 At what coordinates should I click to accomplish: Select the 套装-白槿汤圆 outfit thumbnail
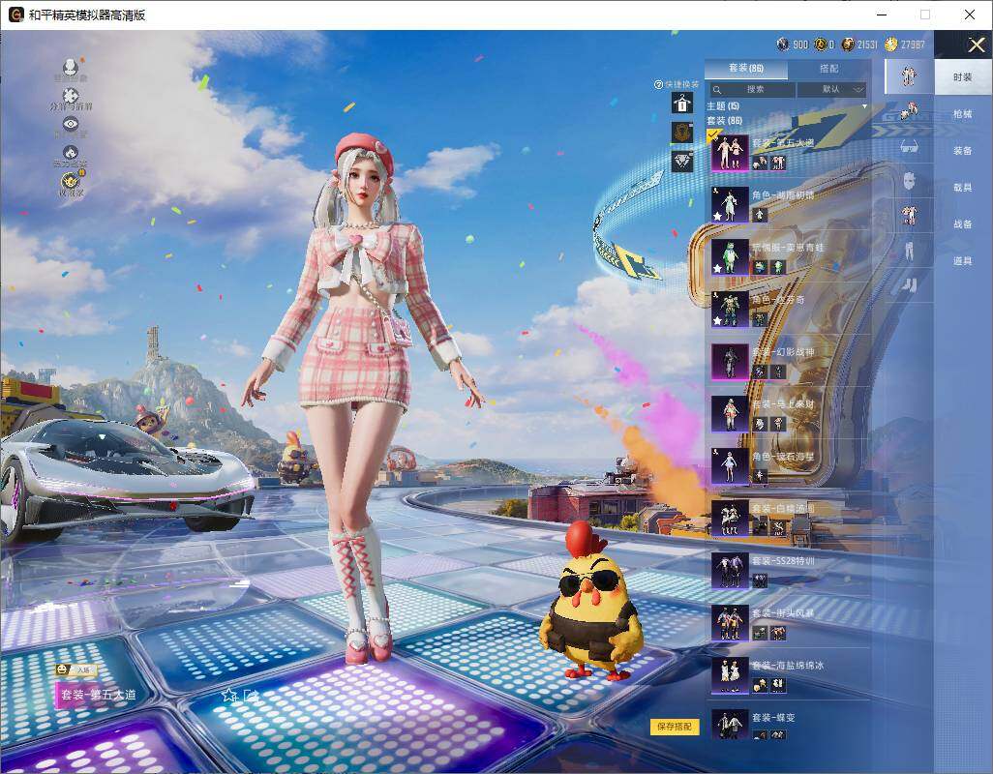[x=730, y=519]
